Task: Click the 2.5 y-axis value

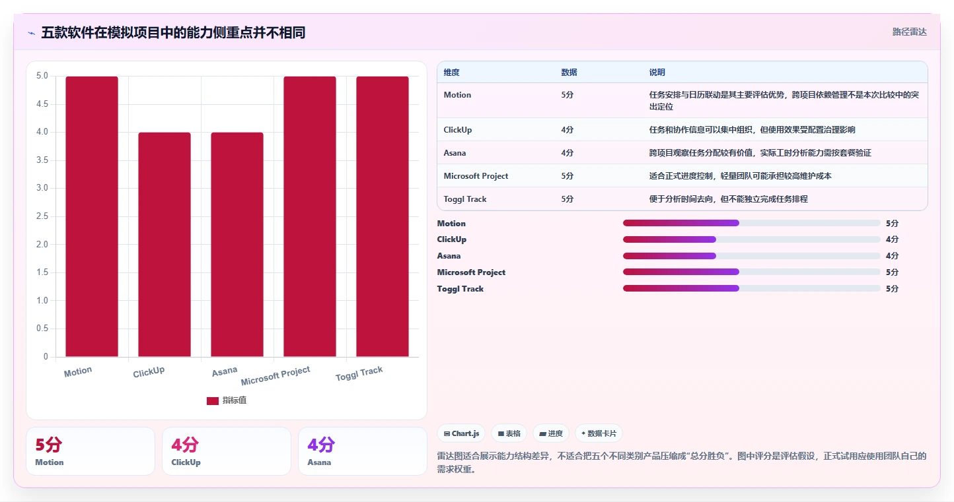Action: click(x=42, y=216)
